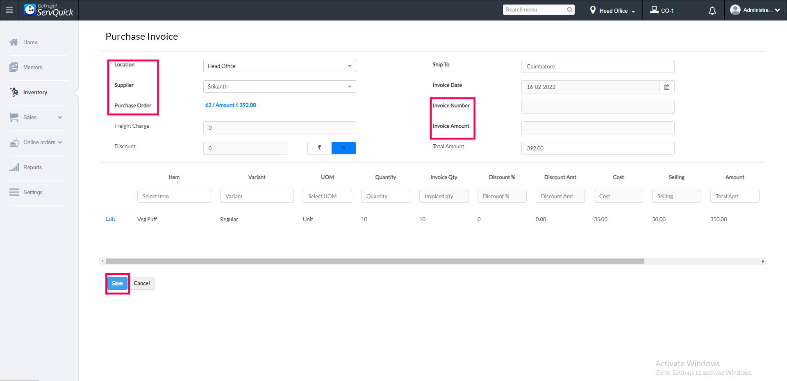Click the left arrow of horizontal scrollbar
This screenshot has width=787, height=381.
coord(102,261)
